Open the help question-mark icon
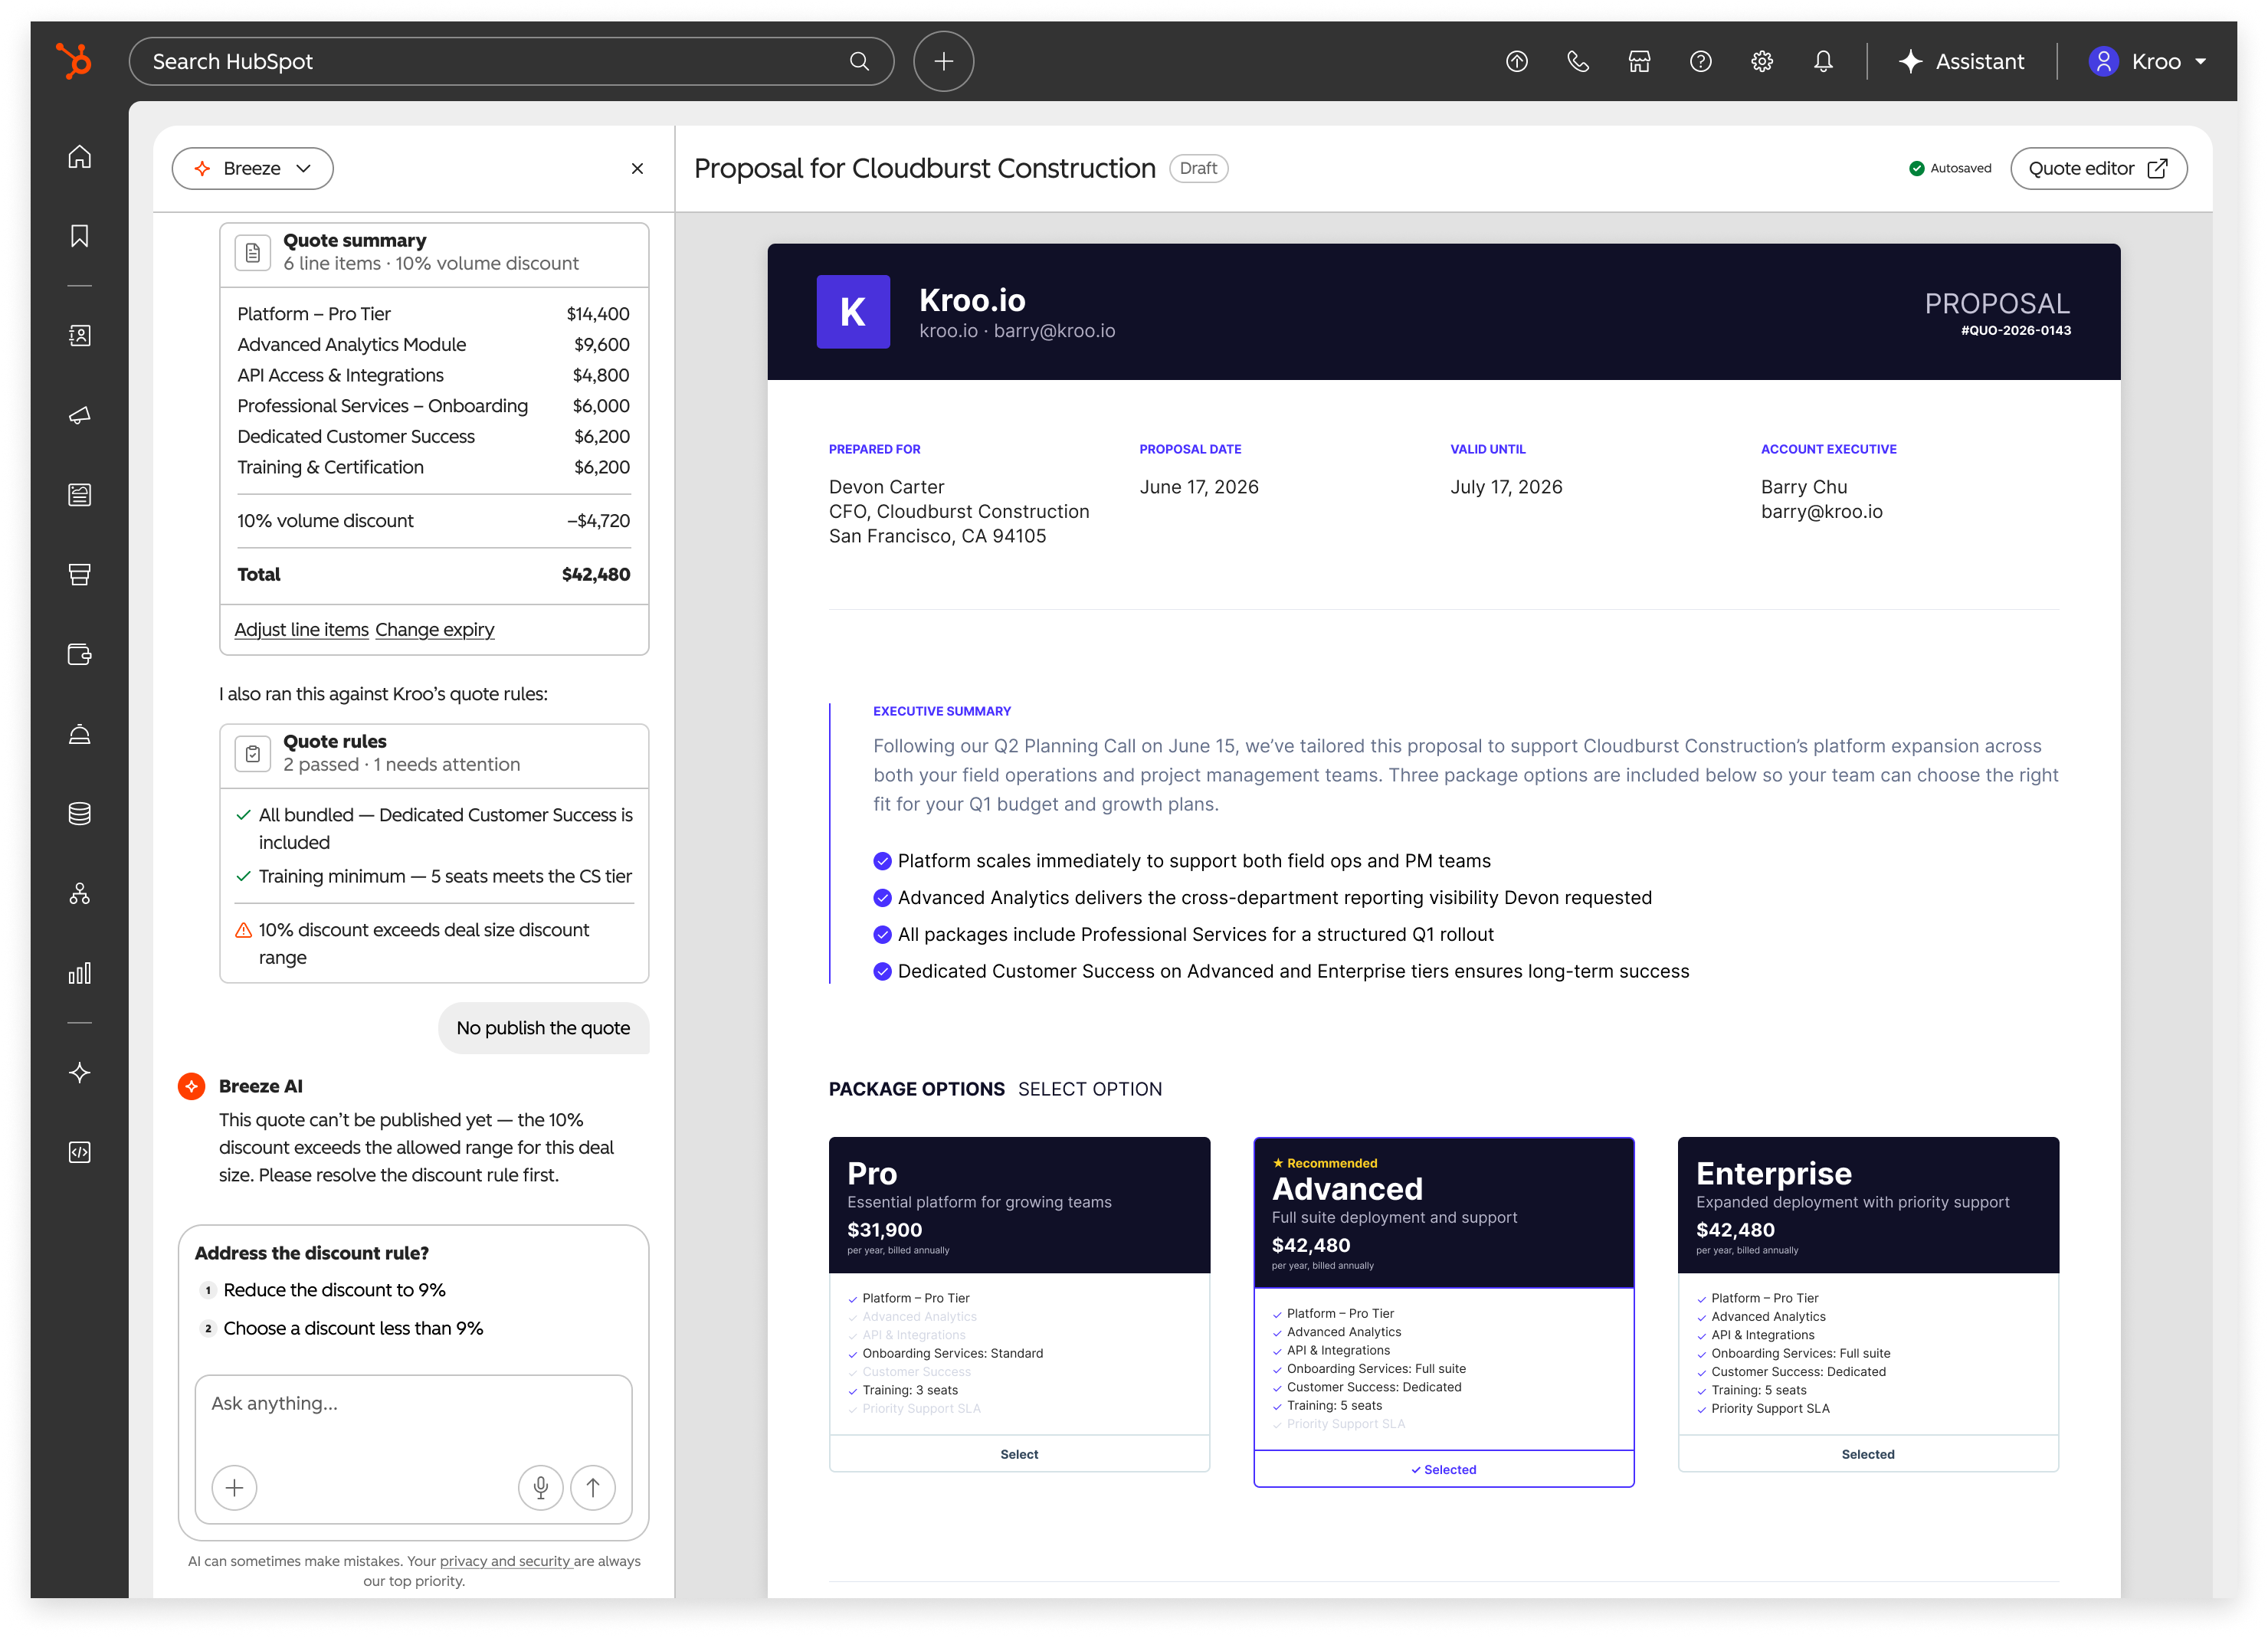Screen dimensions: 2268x1638 tap(1700, 61)
